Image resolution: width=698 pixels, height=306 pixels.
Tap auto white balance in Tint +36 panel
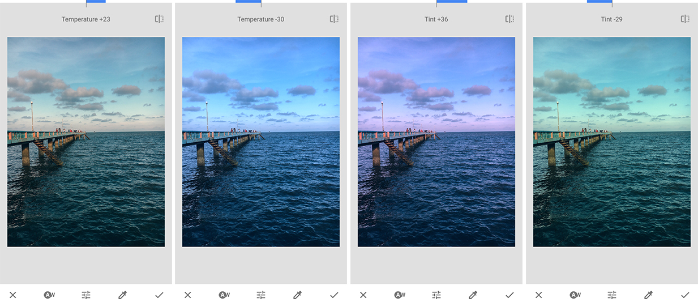400,295
